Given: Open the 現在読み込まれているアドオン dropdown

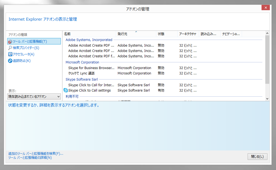Looking at the screenshot, I should (x=34, y=97).
